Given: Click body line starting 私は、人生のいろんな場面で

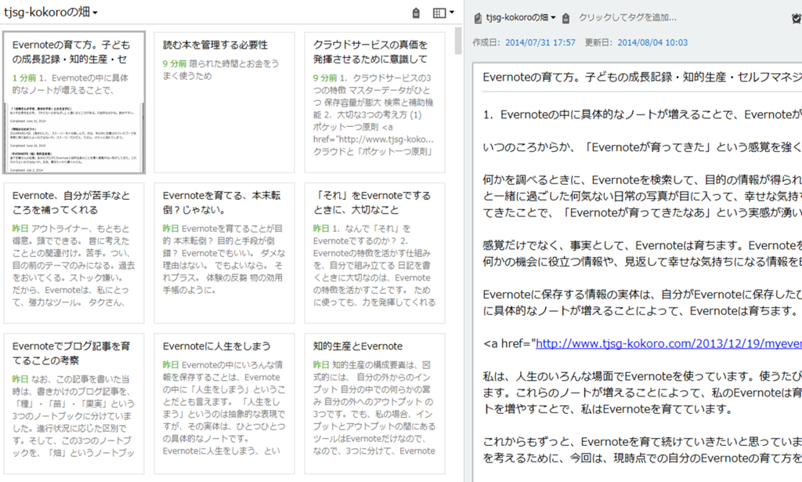Looking at the screenshot, I should [642, 377].
